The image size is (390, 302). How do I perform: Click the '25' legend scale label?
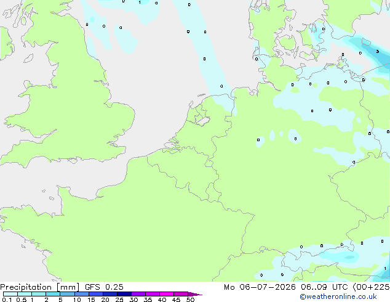[119, 300]
